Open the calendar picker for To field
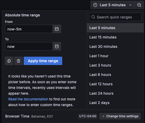The width and height of the screenshot is (145, 123). click(x=57, y=46)
